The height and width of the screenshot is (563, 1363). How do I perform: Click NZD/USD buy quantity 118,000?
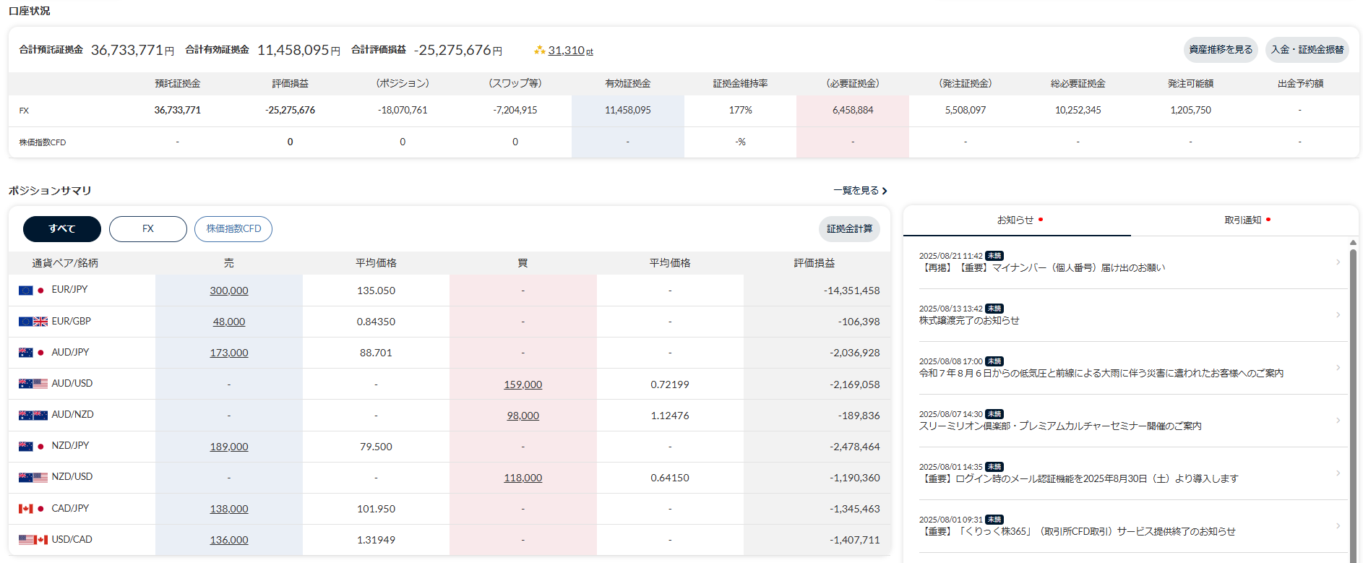[x=523, y=478]
